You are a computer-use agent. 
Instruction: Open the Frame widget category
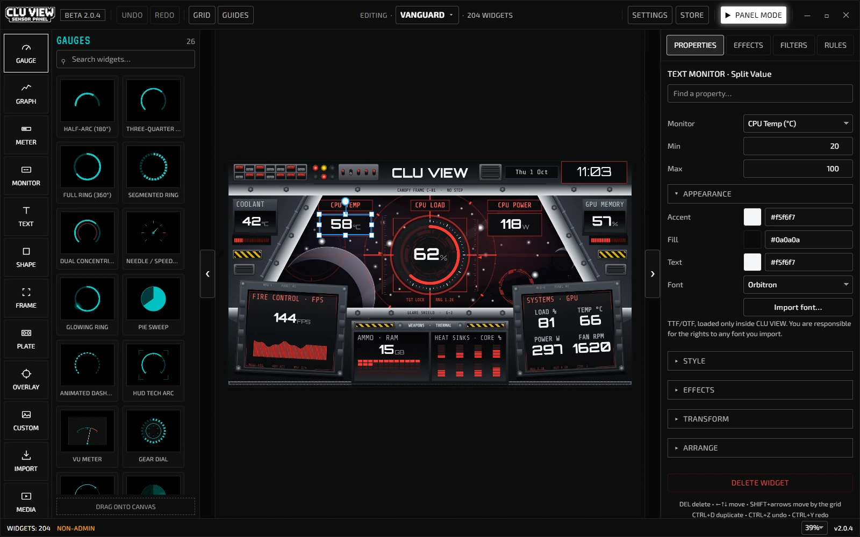coord(26,298)
